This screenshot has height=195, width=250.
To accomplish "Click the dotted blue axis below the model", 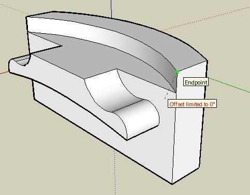I will 115,172.
